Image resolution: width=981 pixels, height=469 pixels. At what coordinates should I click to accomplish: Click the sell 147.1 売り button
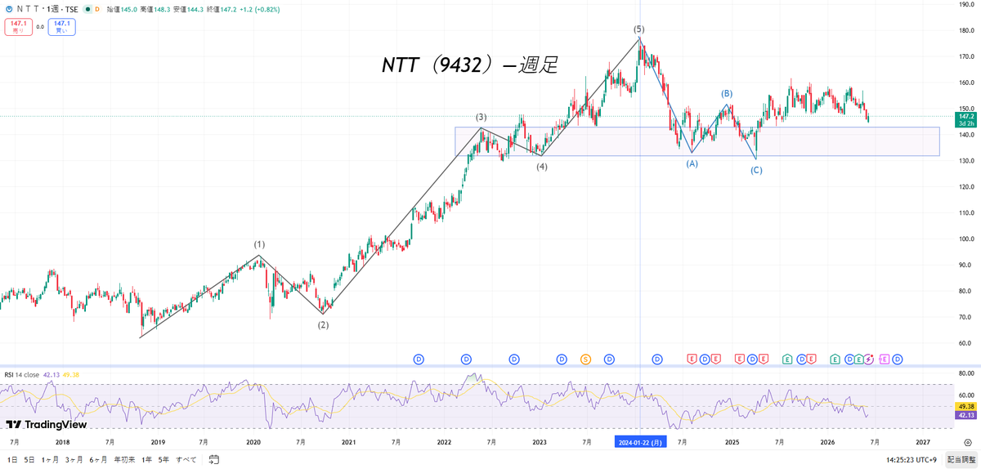pyautogui.click(x=18, y=27)
